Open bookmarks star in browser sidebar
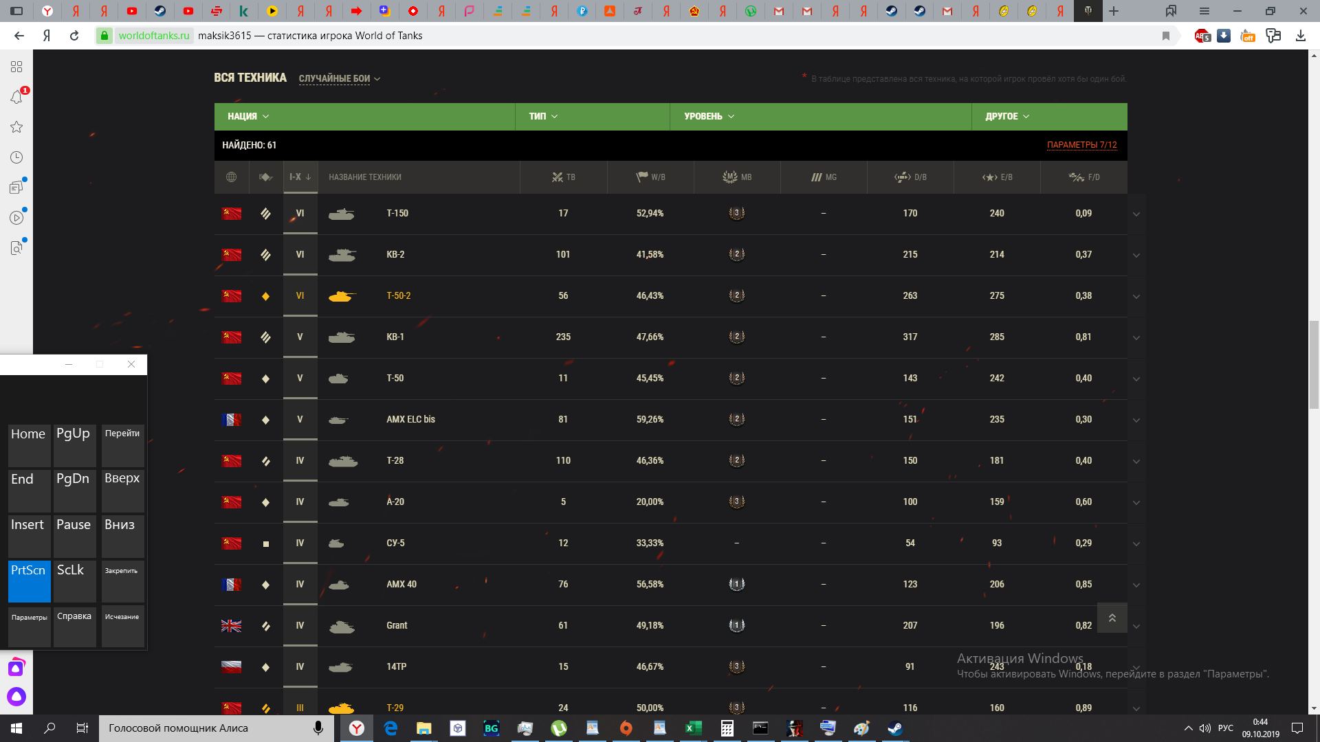Screen dimensions: 1320x742 click(16, 127)
